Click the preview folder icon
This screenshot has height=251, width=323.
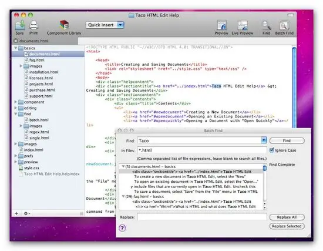pos(21,162)
